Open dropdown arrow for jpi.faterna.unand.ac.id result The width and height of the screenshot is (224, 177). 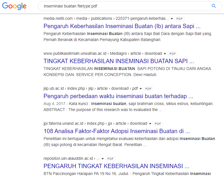150,124
